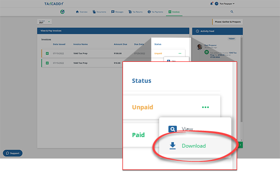
Task: Open small three-dot menu on unpaid row
Action: point(180,53)
